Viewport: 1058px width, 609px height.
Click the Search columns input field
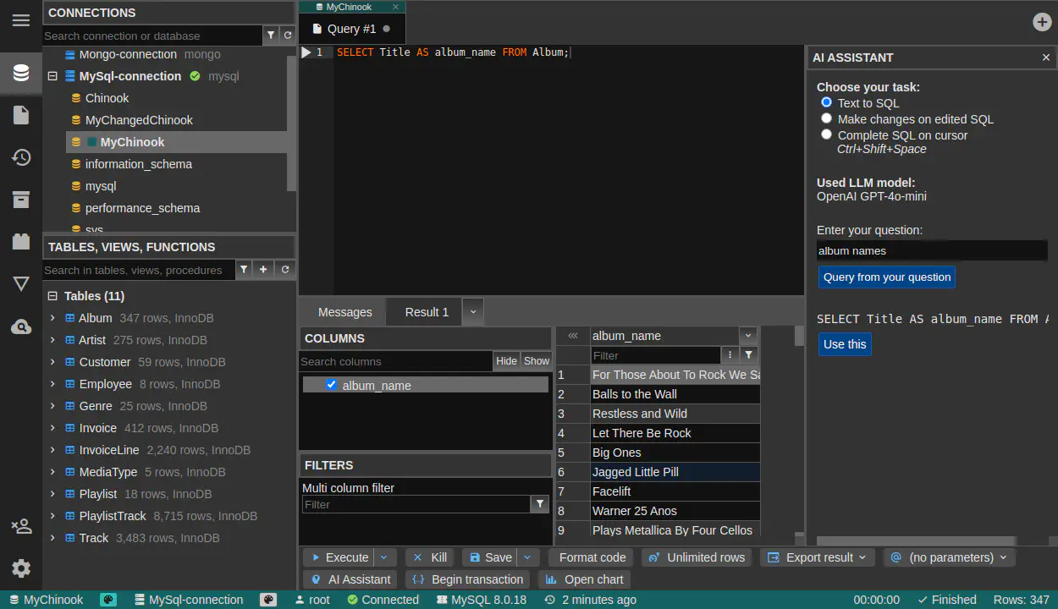coord(396,361)
